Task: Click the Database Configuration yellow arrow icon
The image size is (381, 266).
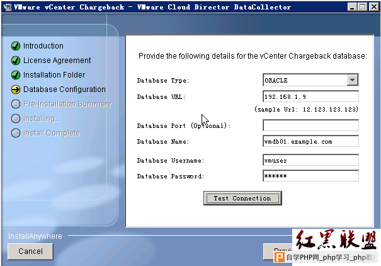Action: coord(16,90)
